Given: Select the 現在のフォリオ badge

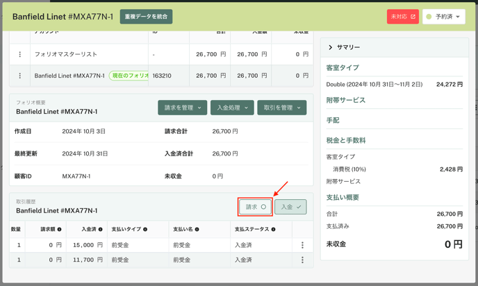Looking at the screenshot, I should pos(129,76).
